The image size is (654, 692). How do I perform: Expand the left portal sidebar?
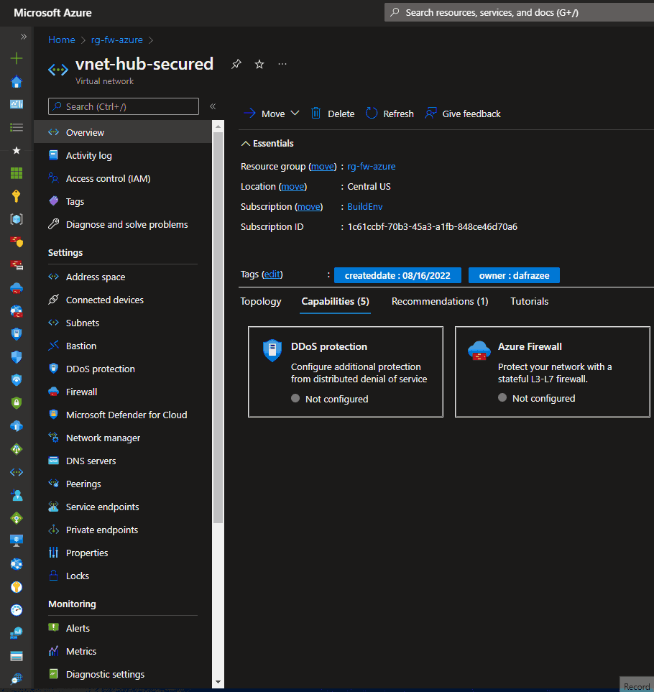coord(24,37)
